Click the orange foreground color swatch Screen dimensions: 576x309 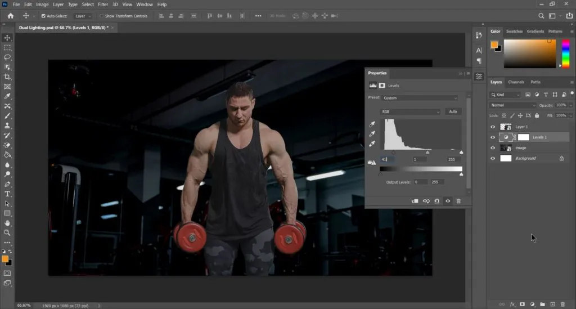(5, 259)
